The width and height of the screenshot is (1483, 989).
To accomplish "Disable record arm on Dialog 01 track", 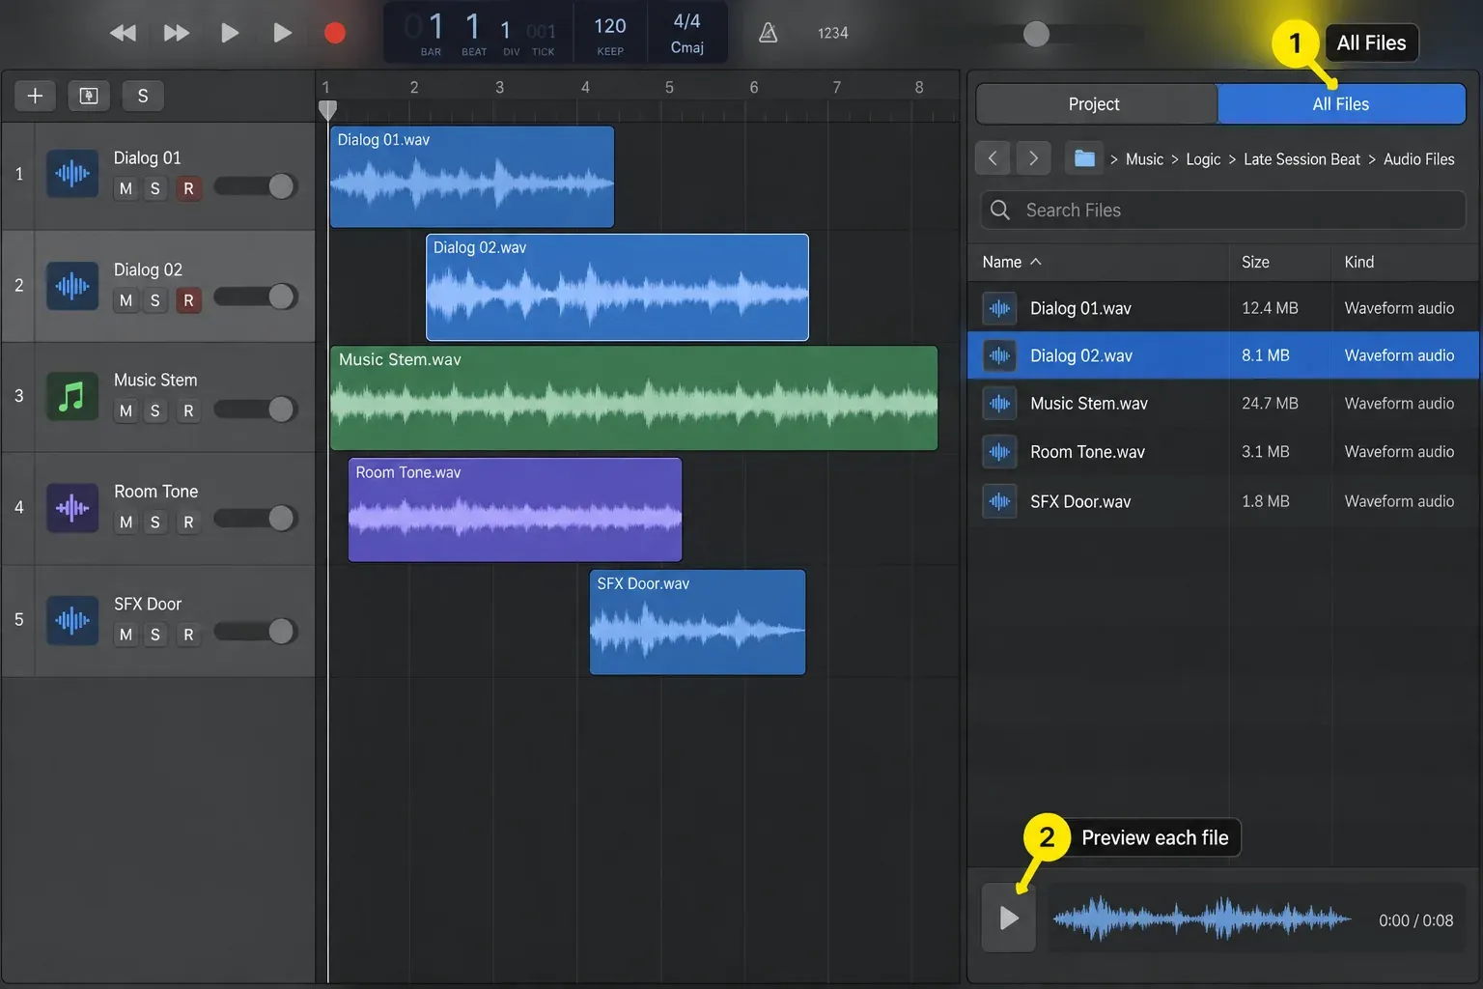I will [x=188, y=188].
